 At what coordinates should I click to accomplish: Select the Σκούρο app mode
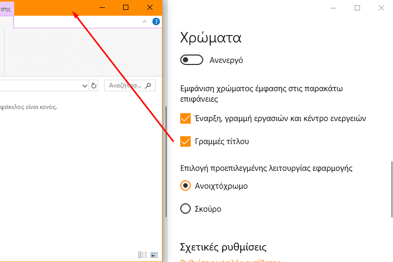[x=185, y=209]
